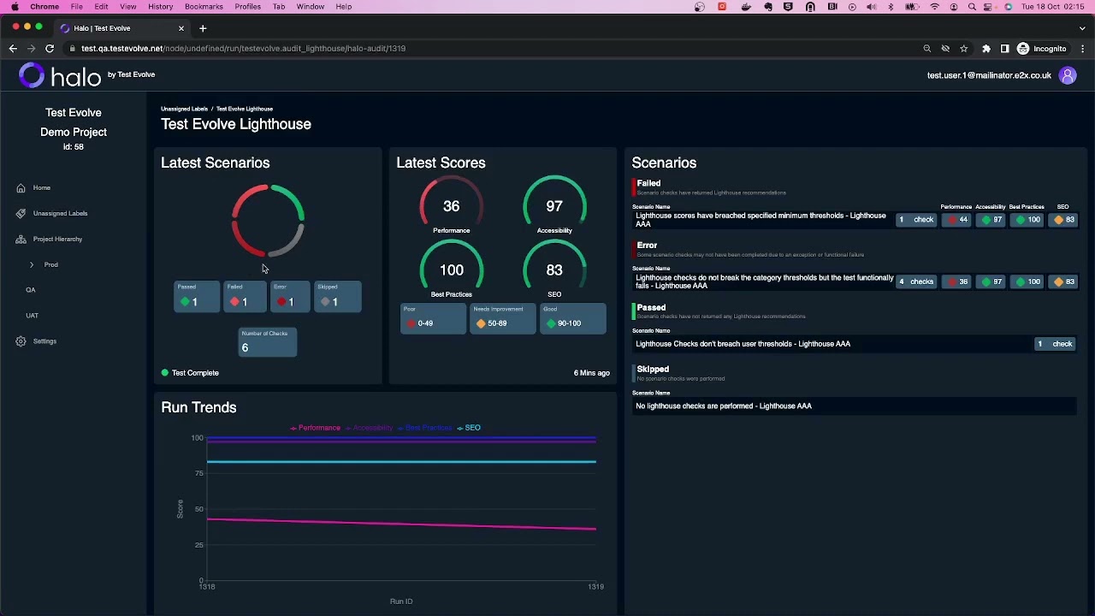
Task: Open the Unassigned Labels tag icon
Action: [x=21, y=214]
